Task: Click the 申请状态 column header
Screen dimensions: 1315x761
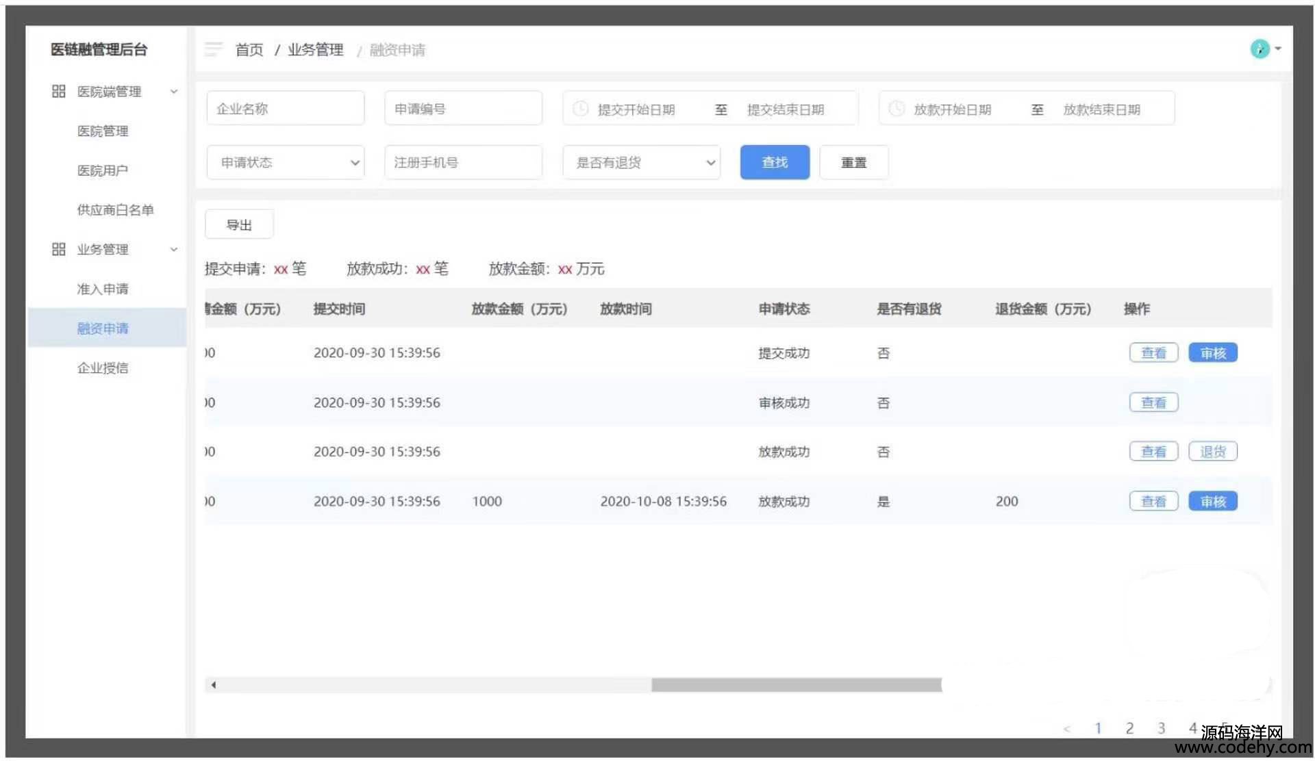Action: pyautogui.click(x=784, y=309)
